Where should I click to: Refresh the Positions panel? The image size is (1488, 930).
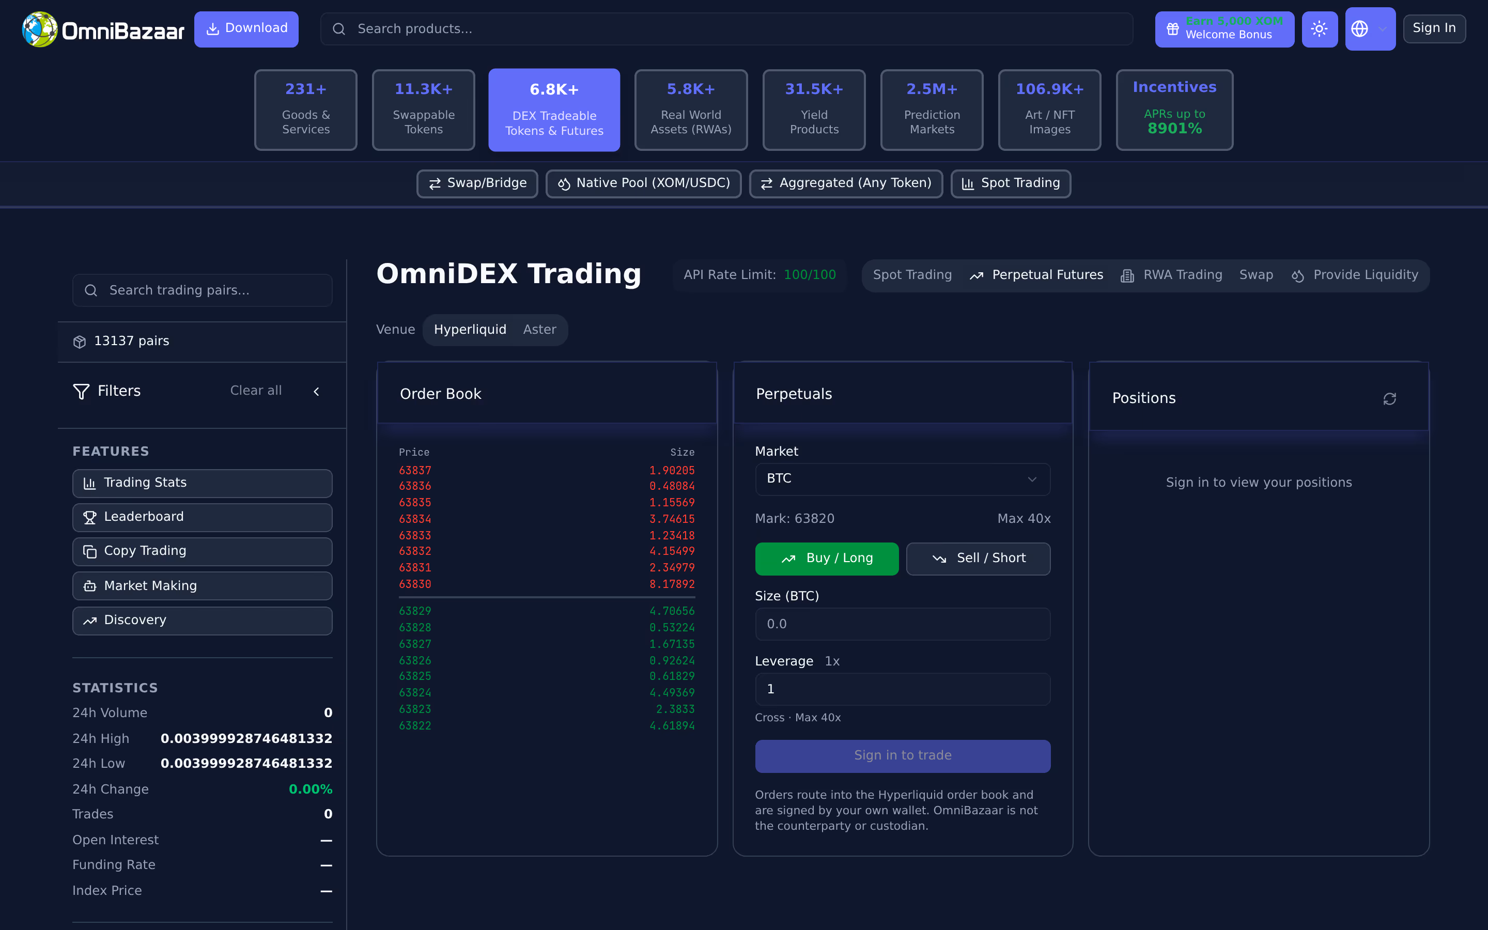(x=1390, y=399)
